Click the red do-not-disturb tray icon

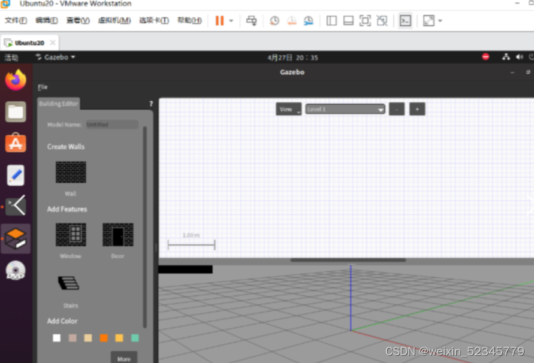click(485, 56)
